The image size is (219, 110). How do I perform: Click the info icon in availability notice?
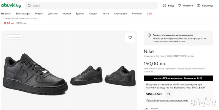click(149, 35)
